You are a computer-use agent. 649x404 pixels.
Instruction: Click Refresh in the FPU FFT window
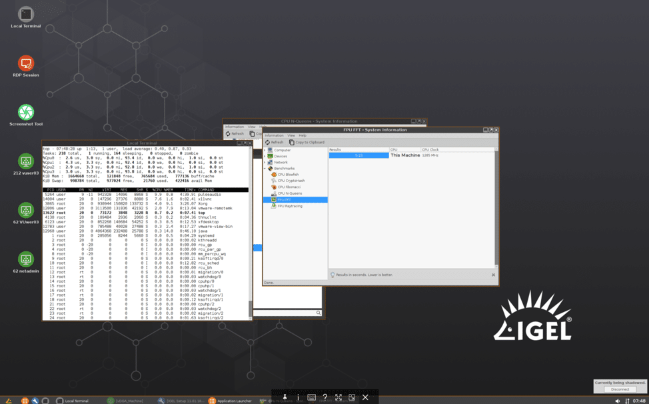[274, 143]
